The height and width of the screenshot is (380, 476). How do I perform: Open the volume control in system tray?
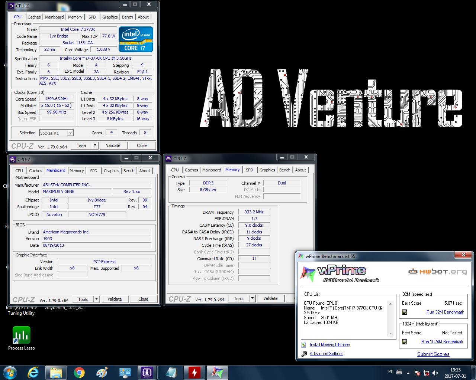(435, 373)
